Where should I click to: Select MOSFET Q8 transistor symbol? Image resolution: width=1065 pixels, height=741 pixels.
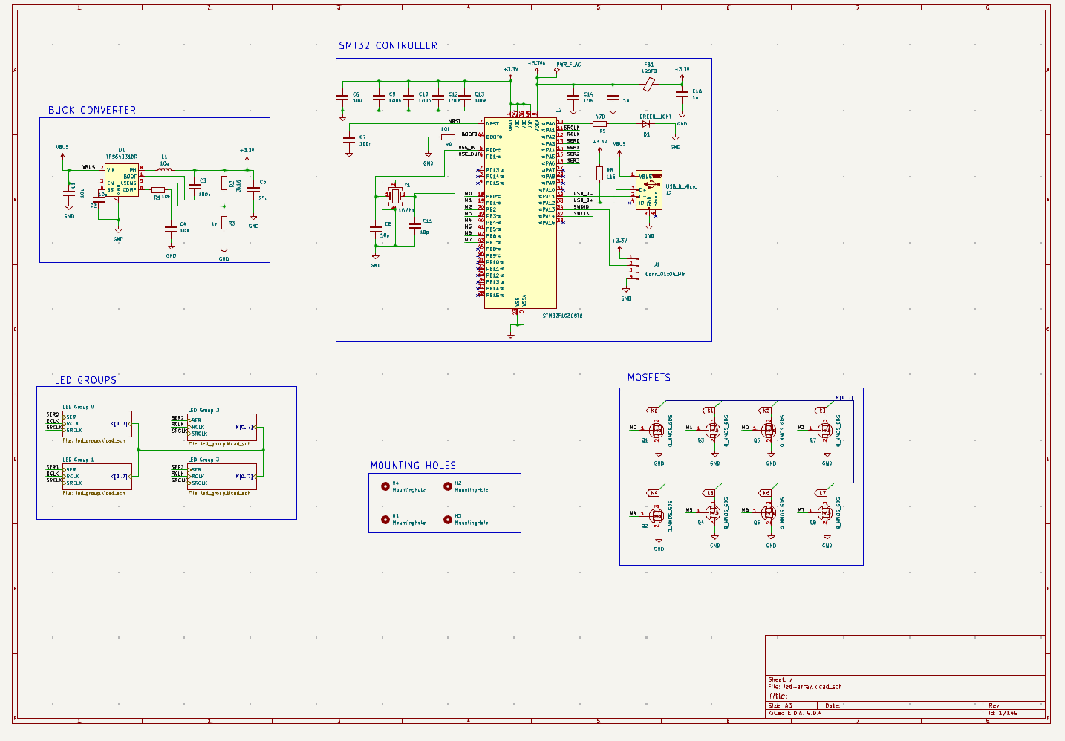[824, 512]
